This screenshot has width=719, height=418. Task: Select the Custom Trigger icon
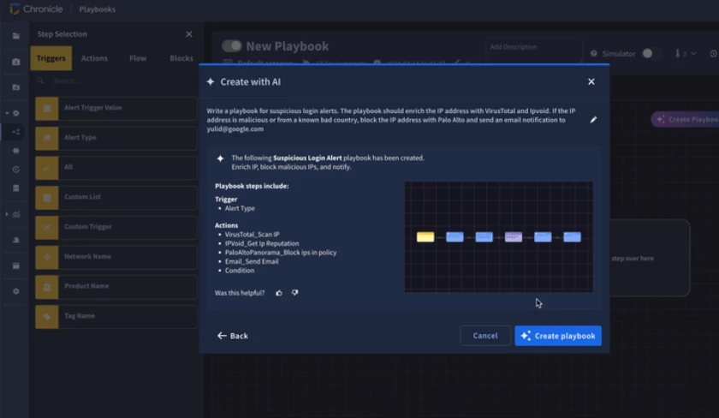47,228
